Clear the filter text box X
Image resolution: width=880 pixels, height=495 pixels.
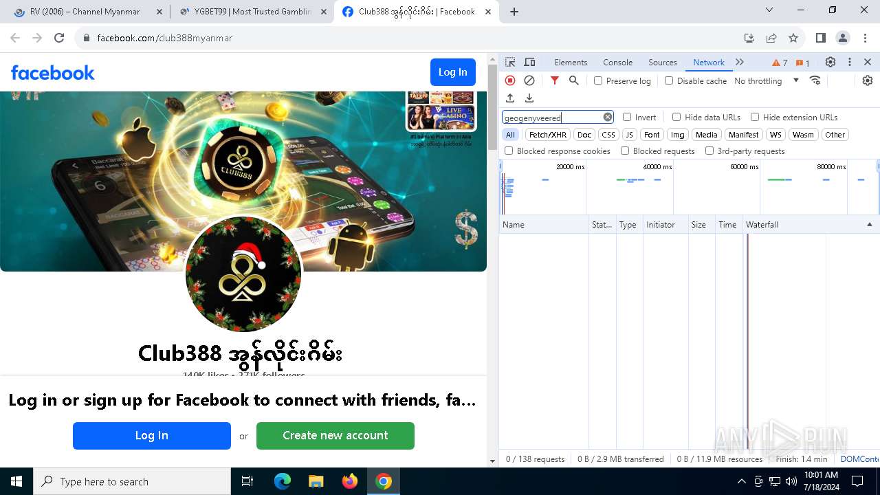point(608,117)
